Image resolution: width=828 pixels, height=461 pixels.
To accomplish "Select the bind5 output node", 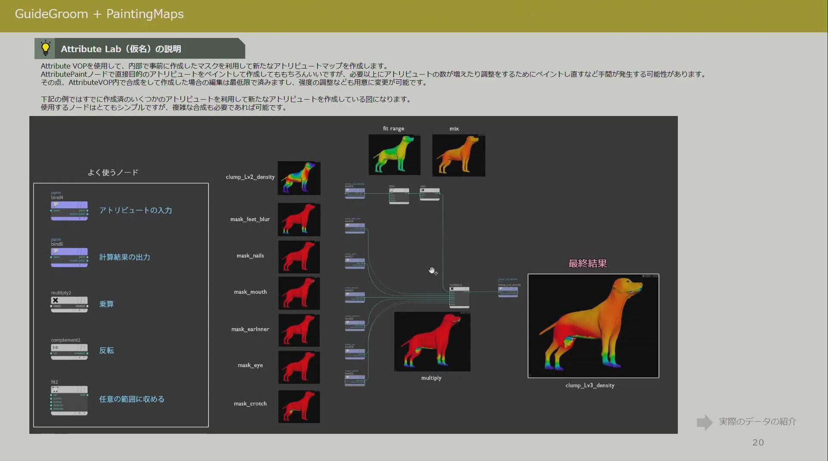I will coord(69,257).
